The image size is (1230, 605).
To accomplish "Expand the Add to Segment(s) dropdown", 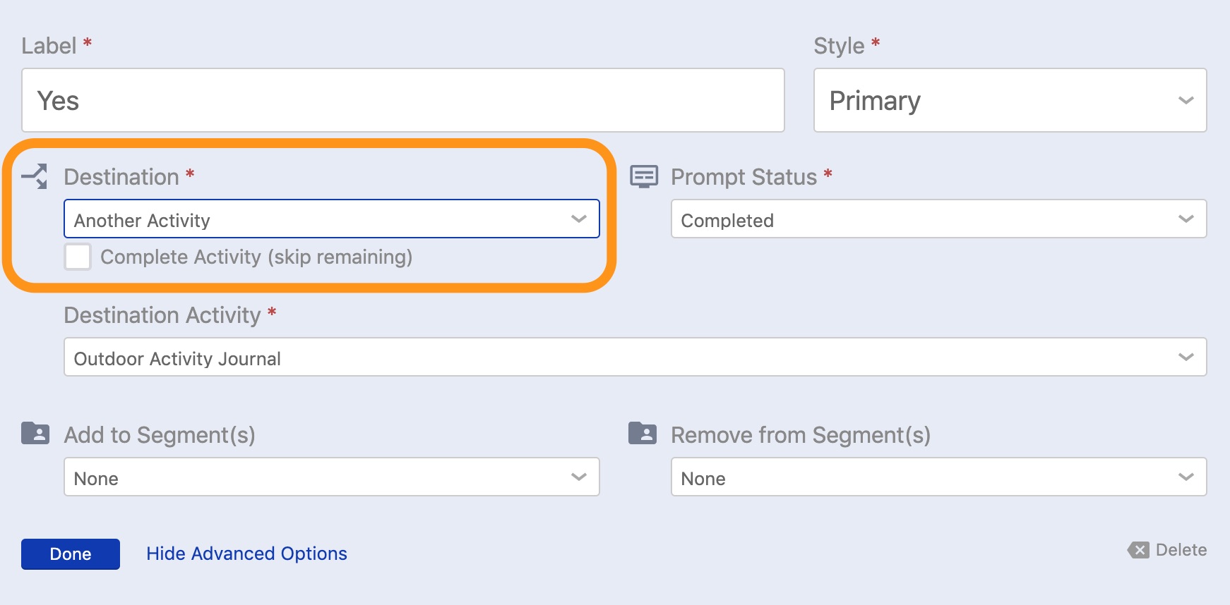I will (331, 477).
